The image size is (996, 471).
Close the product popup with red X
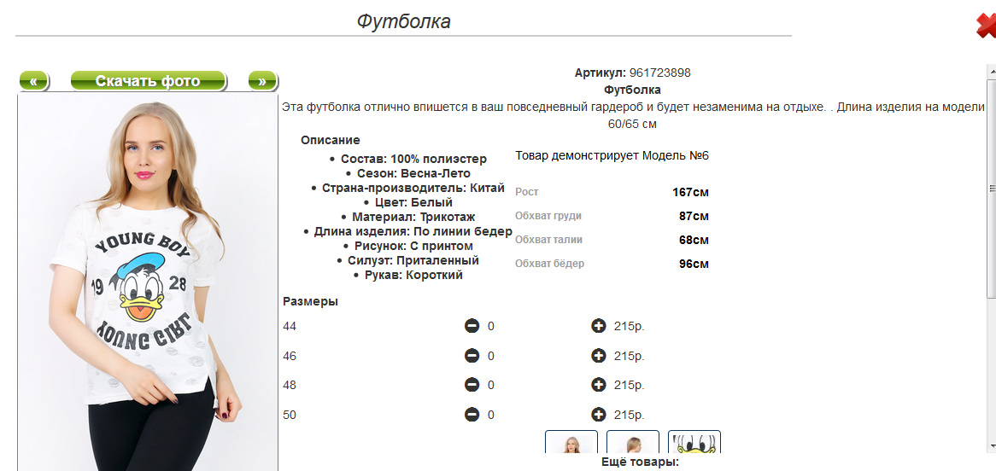click(987, 26)
